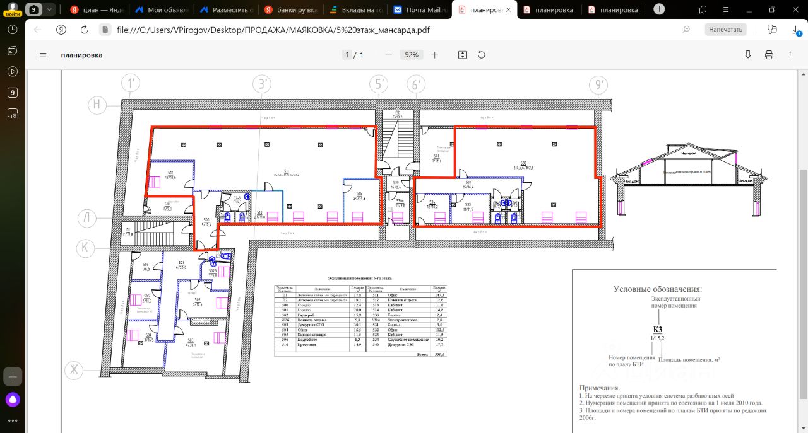Click the Войти profile button
This screenshot has height=433, width=808.
(x=12, y=9)
